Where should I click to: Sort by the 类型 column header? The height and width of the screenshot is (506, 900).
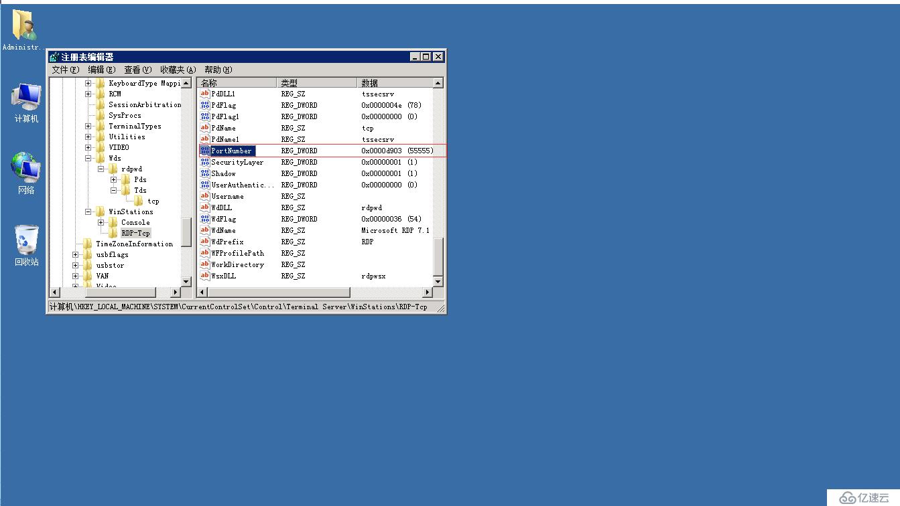(x=317, y=83)
